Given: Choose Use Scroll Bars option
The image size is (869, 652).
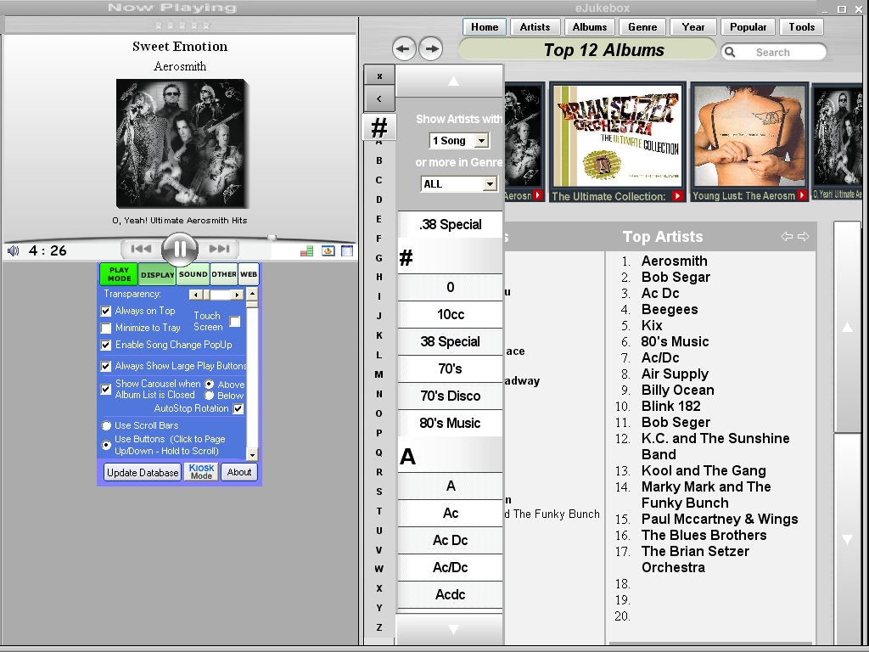Looking at the screenshot, I should click(106, 426).
